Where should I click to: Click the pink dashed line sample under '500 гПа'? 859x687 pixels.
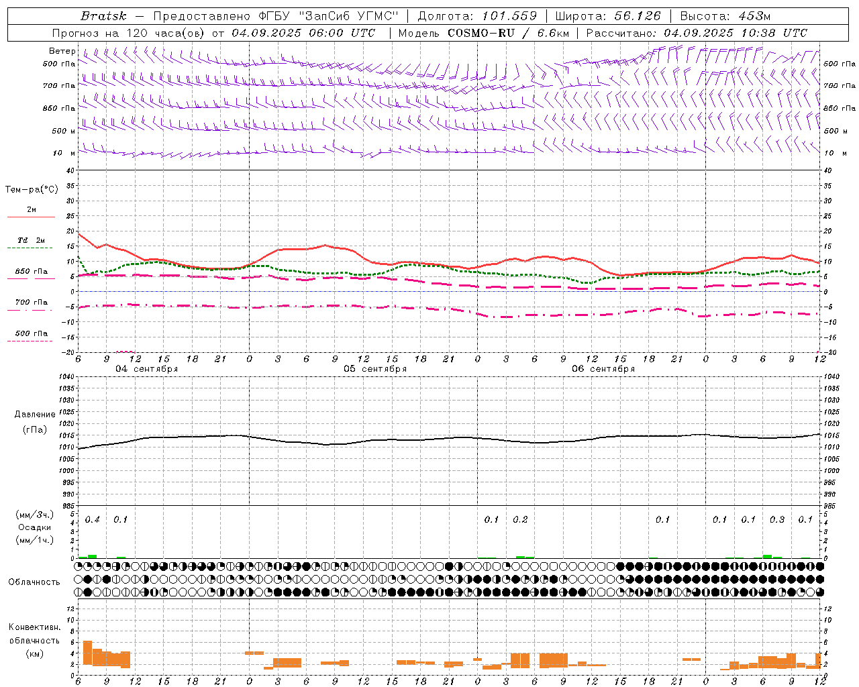pyautogui.click(x=30, y=341)
